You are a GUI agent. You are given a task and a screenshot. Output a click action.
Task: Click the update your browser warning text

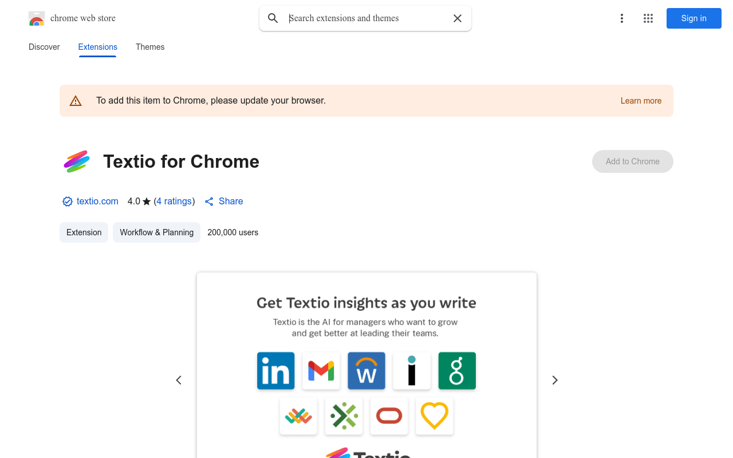tap(211, 101)
